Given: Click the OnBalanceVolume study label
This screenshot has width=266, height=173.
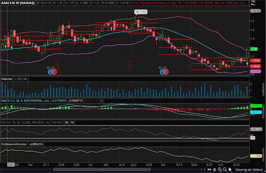Looking at the screenshot, I should click(14, 144).
